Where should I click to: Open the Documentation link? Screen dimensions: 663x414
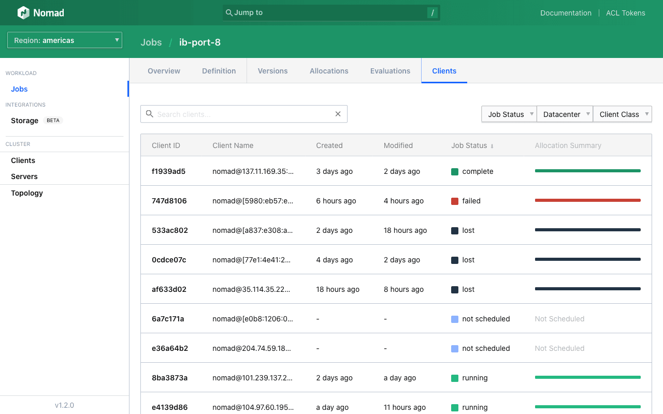tap(566, 12)
